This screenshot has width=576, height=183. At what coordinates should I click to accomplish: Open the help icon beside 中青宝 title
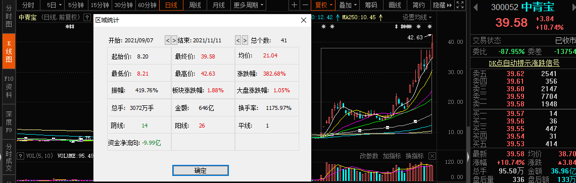[x=87, y=17]
